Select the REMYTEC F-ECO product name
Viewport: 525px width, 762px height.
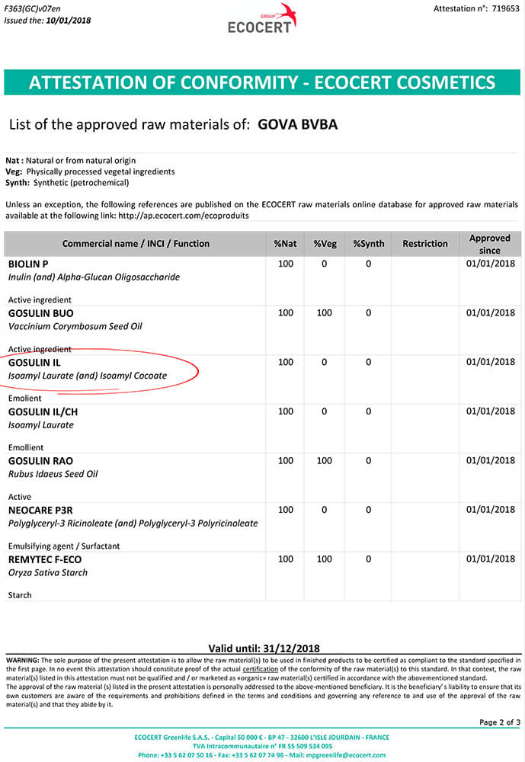(x=45, y=559)
